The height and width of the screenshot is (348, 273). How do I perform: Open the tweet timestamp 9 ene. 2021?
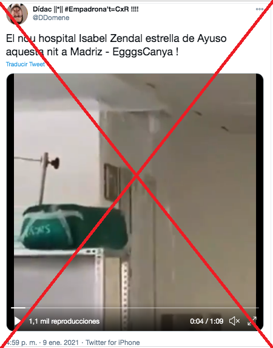(x=61, y=343)
